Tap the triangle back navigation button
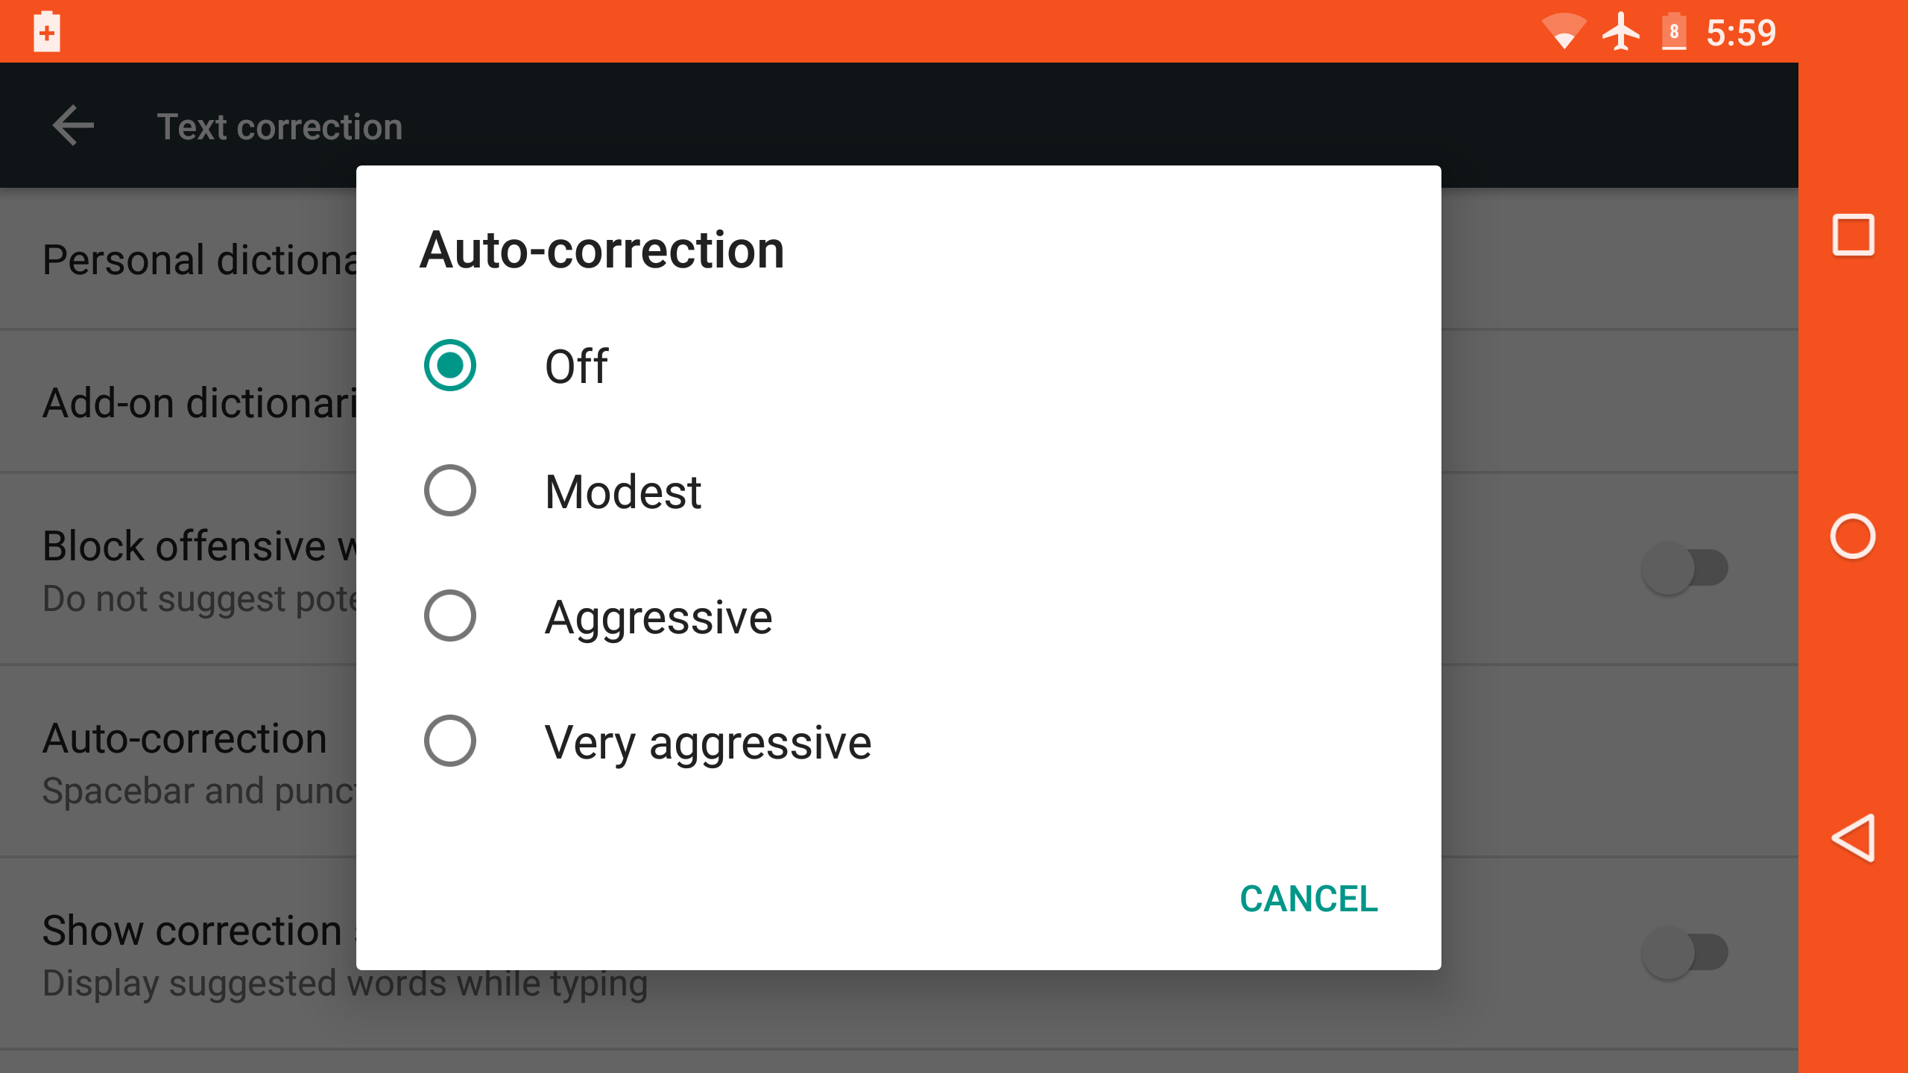The height and width of the screenshot is (1073, 1908). point(1853,838)
